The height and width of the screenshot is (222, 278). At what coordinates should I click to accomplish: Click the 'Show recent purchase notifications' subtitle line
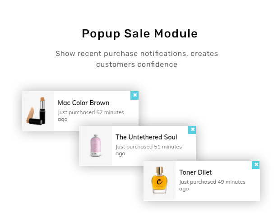[137, 54]
